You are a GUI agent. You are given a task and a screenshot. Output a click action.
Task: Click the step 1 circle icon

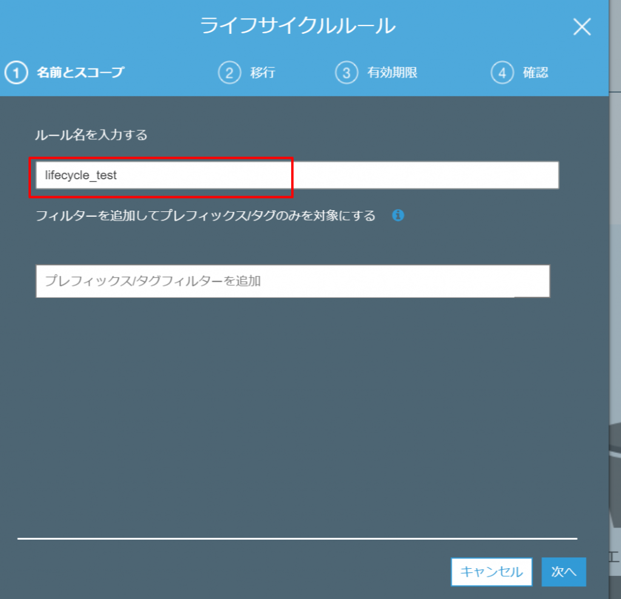click(x=16, y=73)
